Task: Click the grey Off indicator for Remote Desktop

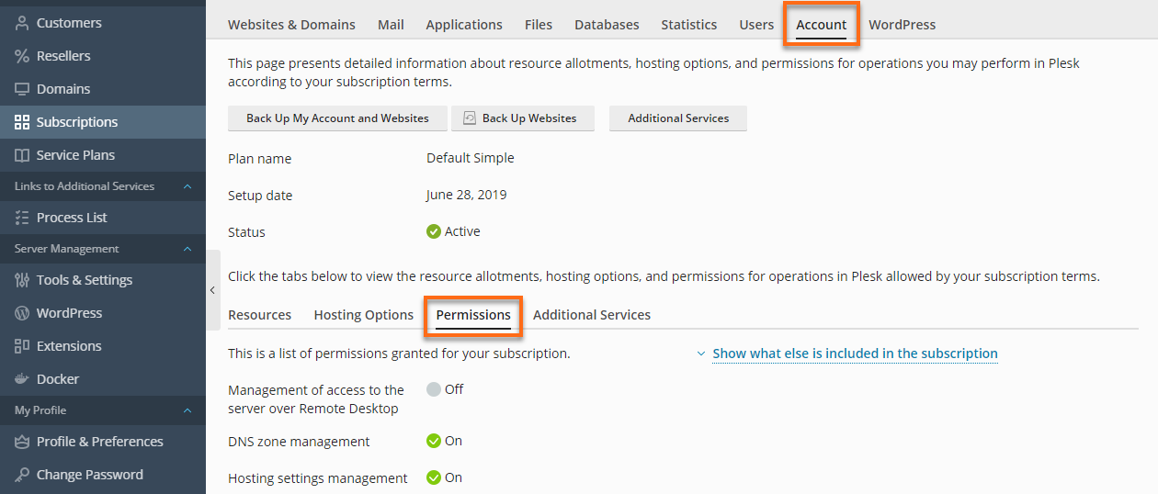Action: coord(434,389)
